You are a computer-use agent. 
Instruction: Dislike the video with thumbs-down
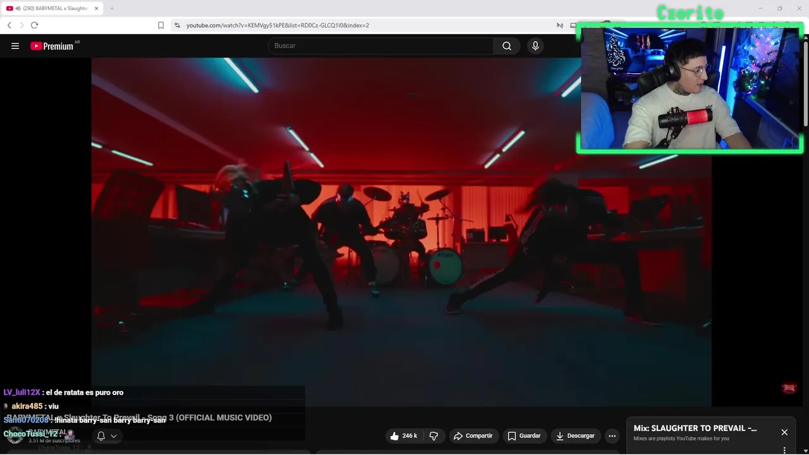pos(434,435)
